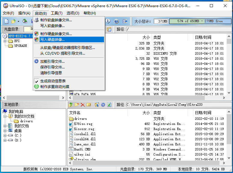This screenshot has height=173, width=233.
Task: Click the Up folder icon in local toolbar
Action: pos(71,105)
